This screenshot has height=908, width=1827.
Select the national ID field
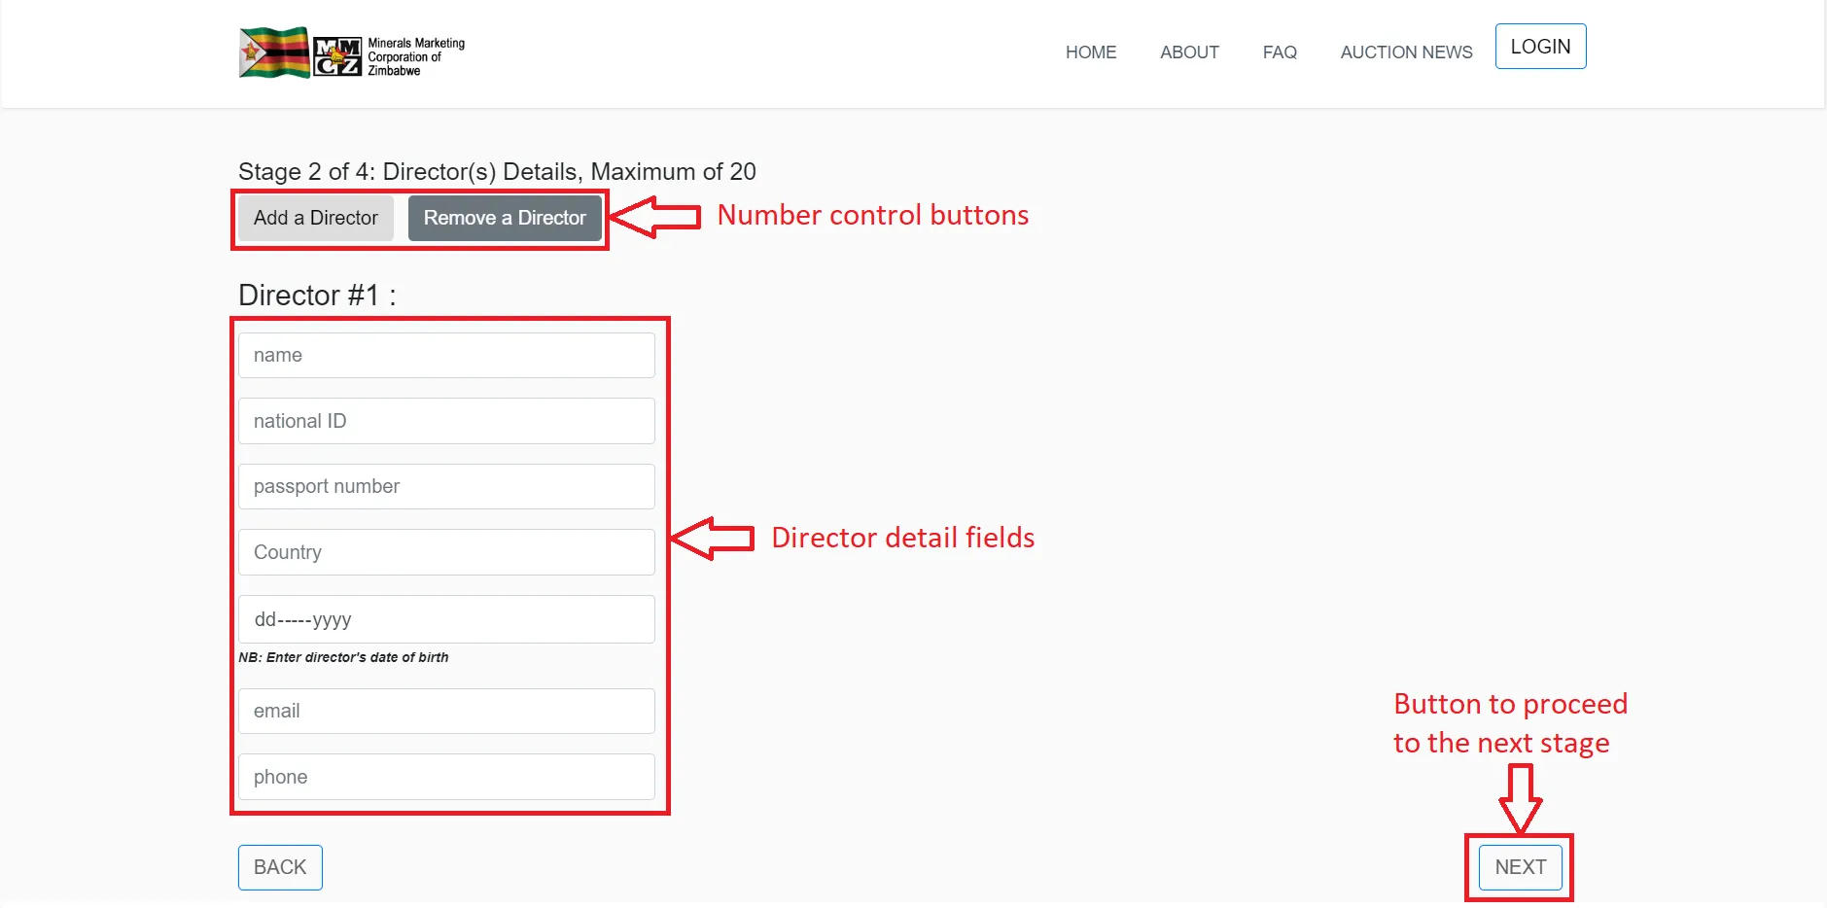(445, 421)
